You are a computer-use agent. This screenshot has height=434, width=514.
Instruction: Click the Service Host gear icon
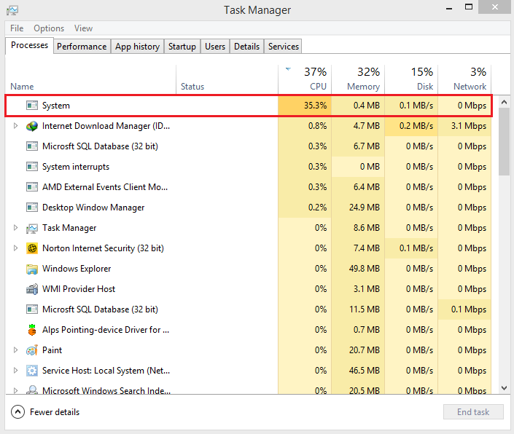(x=32, y=371)
